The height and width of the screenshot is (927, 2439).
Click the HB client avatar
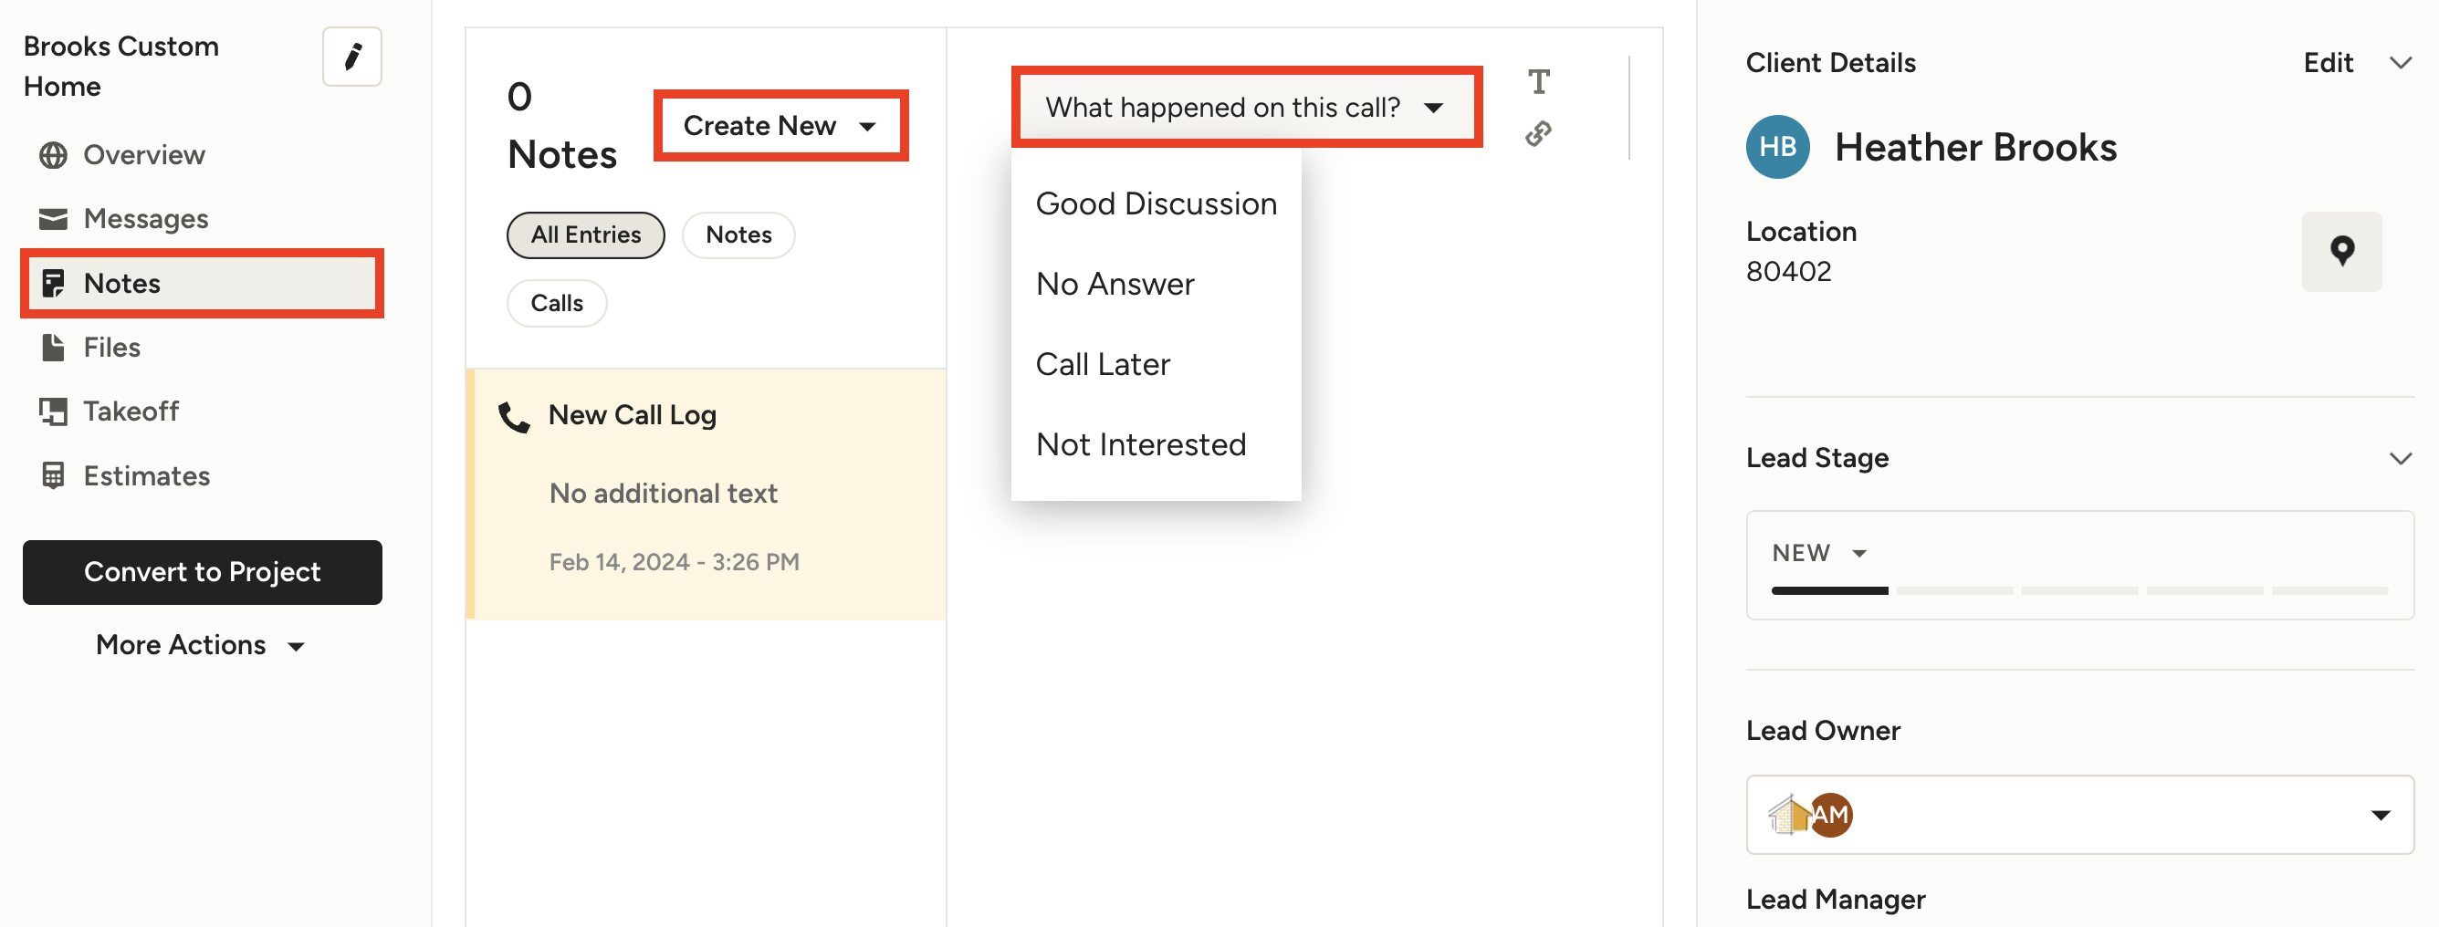click(1777, 147)
